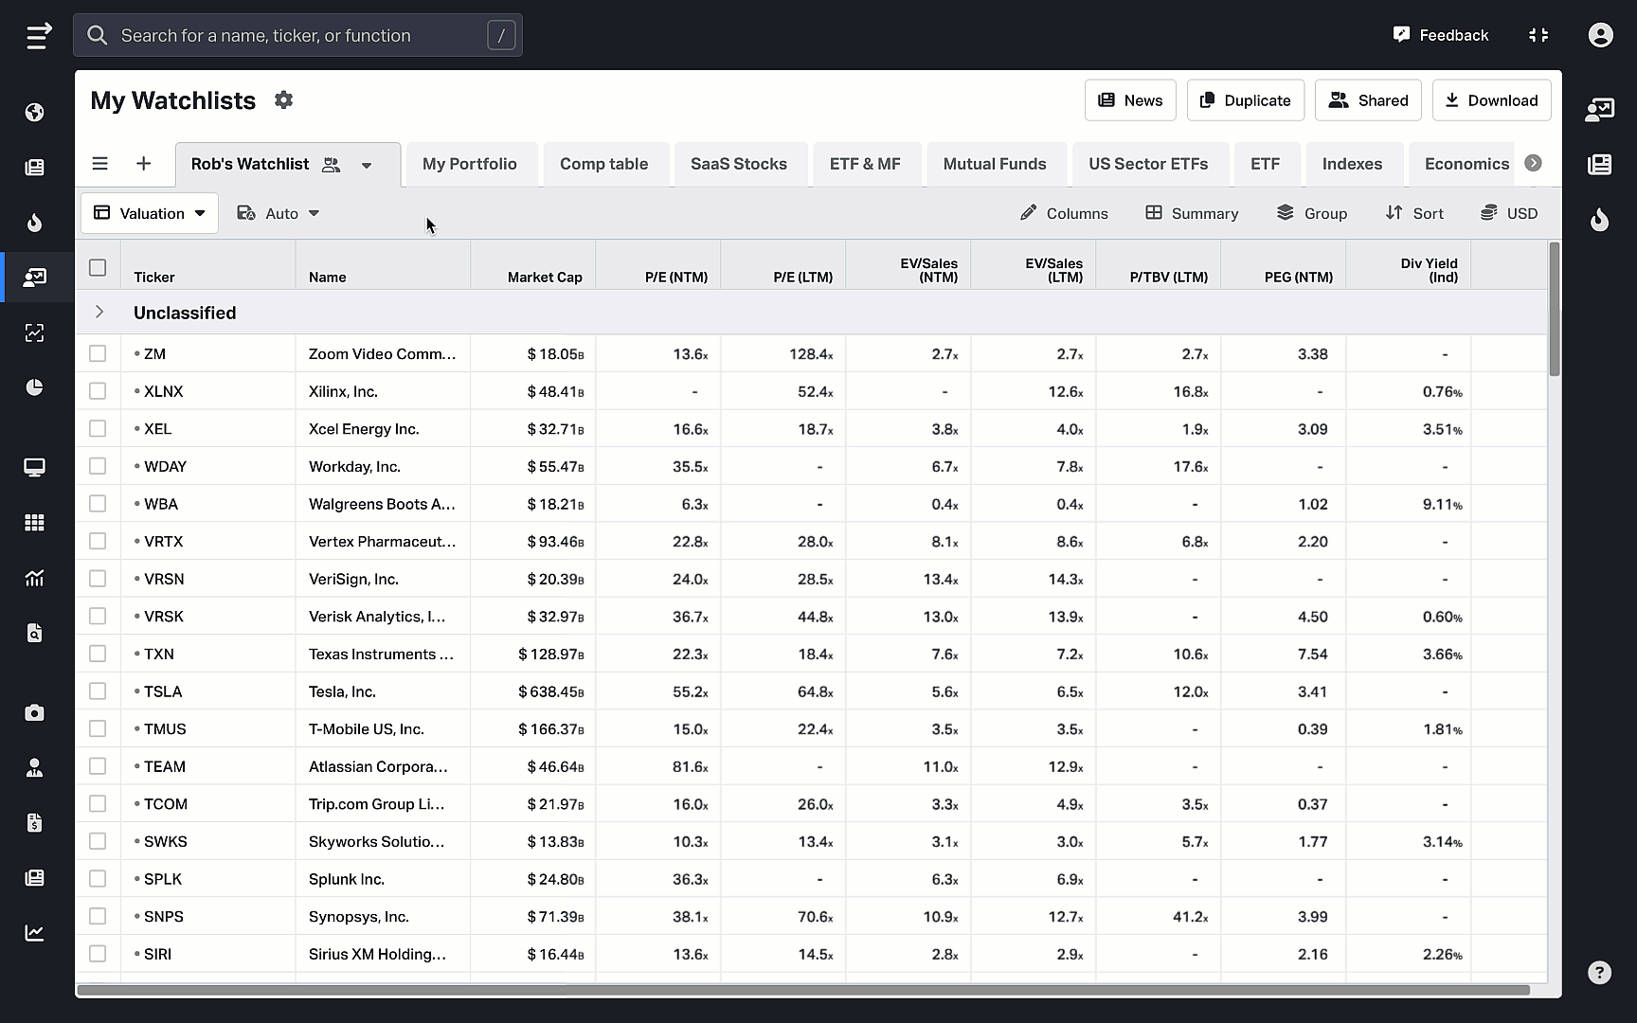
Task: Check the TSLA row checkbox
Action: (98, 691)
